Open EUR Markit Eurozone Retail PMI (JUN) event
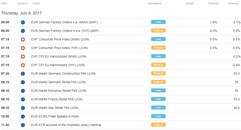This screenshot has width=241, height=130. point(59,91)
